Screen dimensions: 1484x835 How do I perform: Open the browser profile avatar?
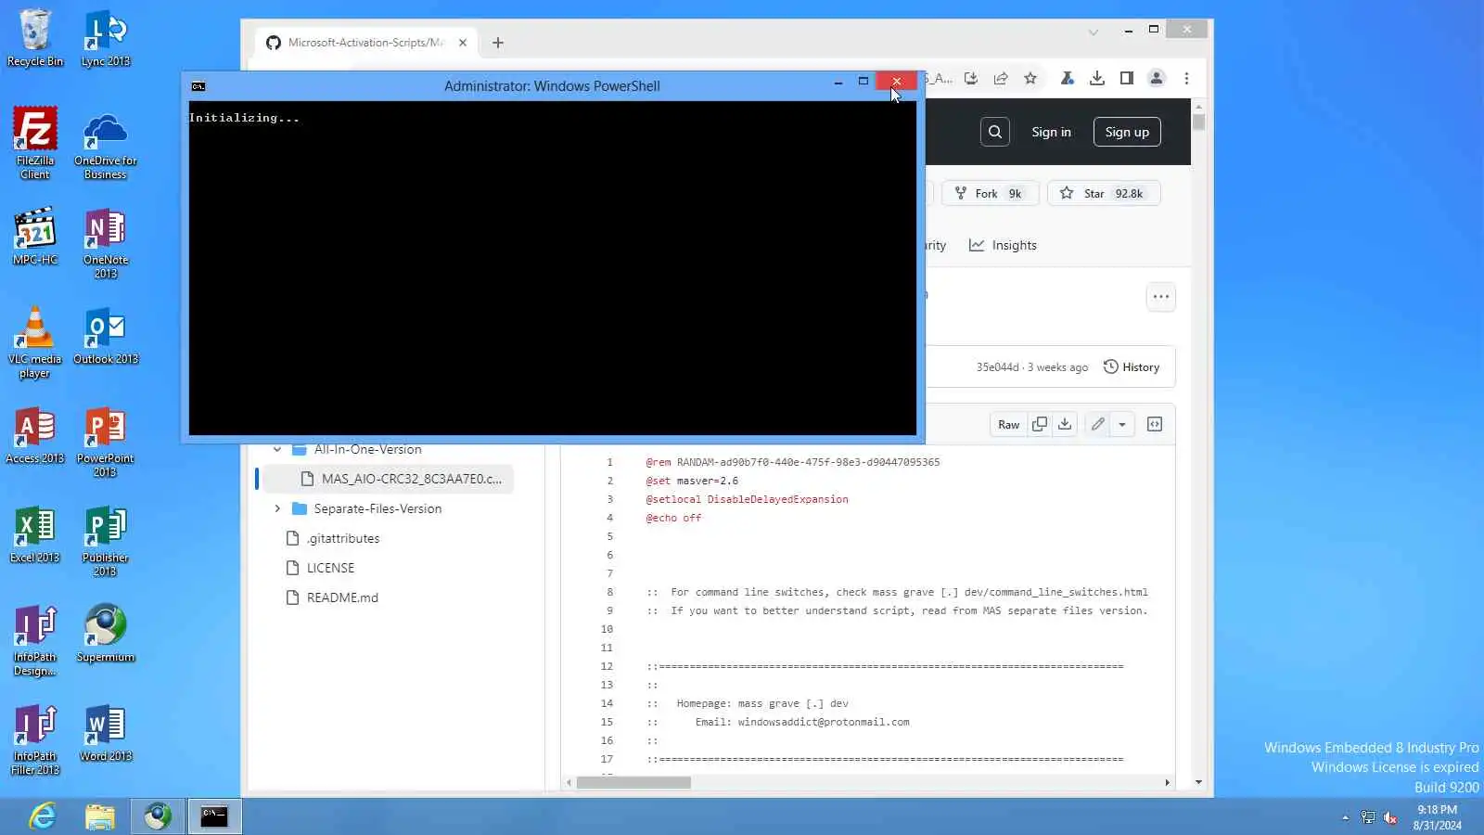pyautogui.click(x=1157, y=79)
